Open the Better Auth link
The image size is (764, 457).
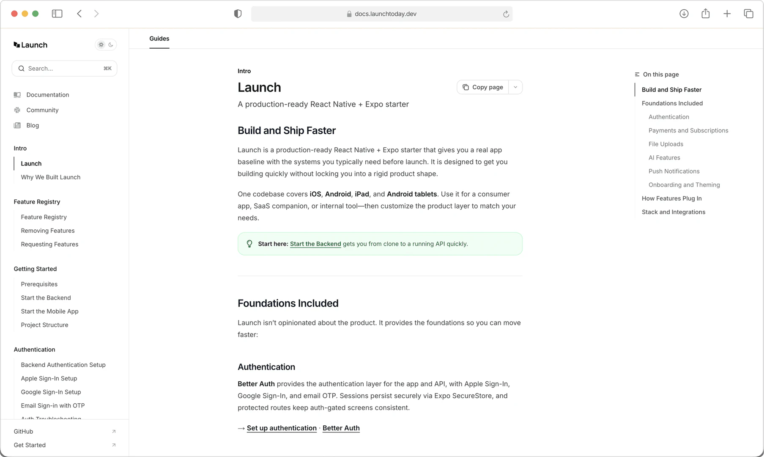341,428
